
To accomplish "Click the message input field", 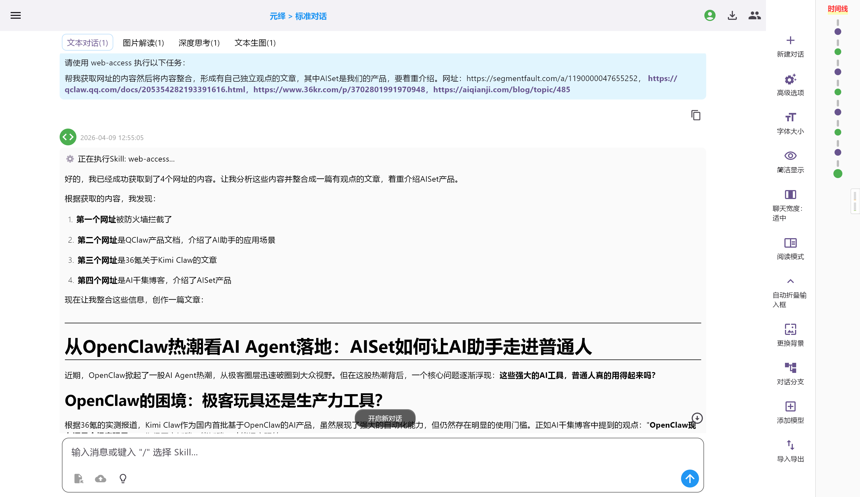I will [x=383, y=452].
